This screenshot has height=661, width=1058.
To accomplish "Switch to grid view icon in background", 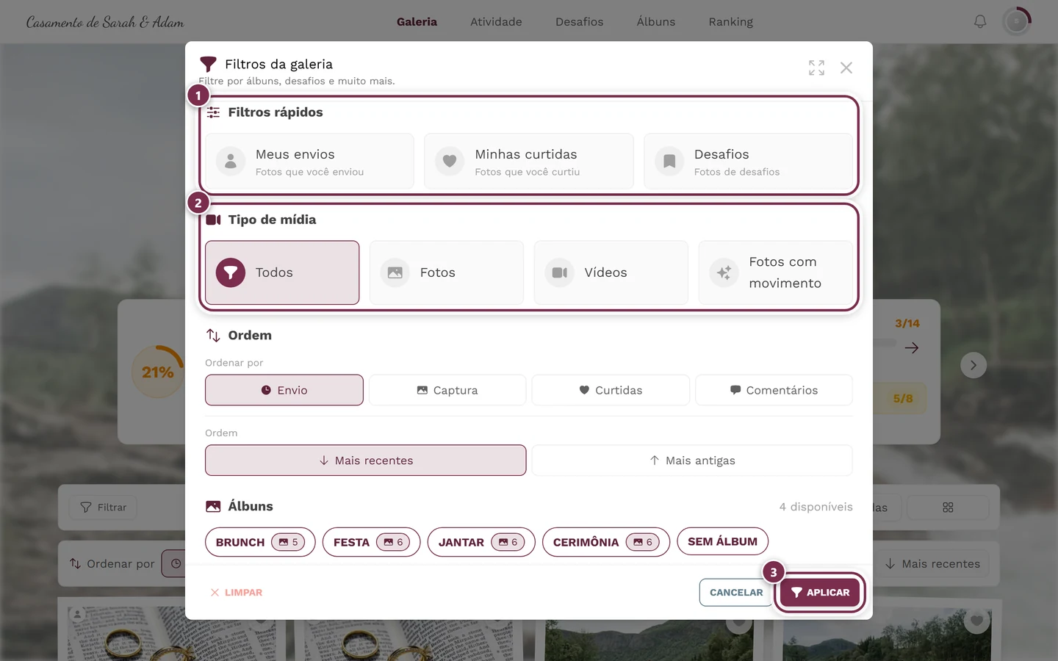I will click(x=948, y=508).
